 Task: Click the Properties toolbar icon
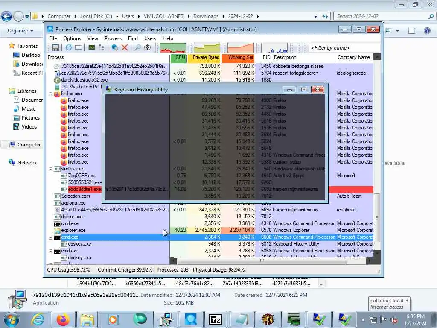(x=114, y=48)
